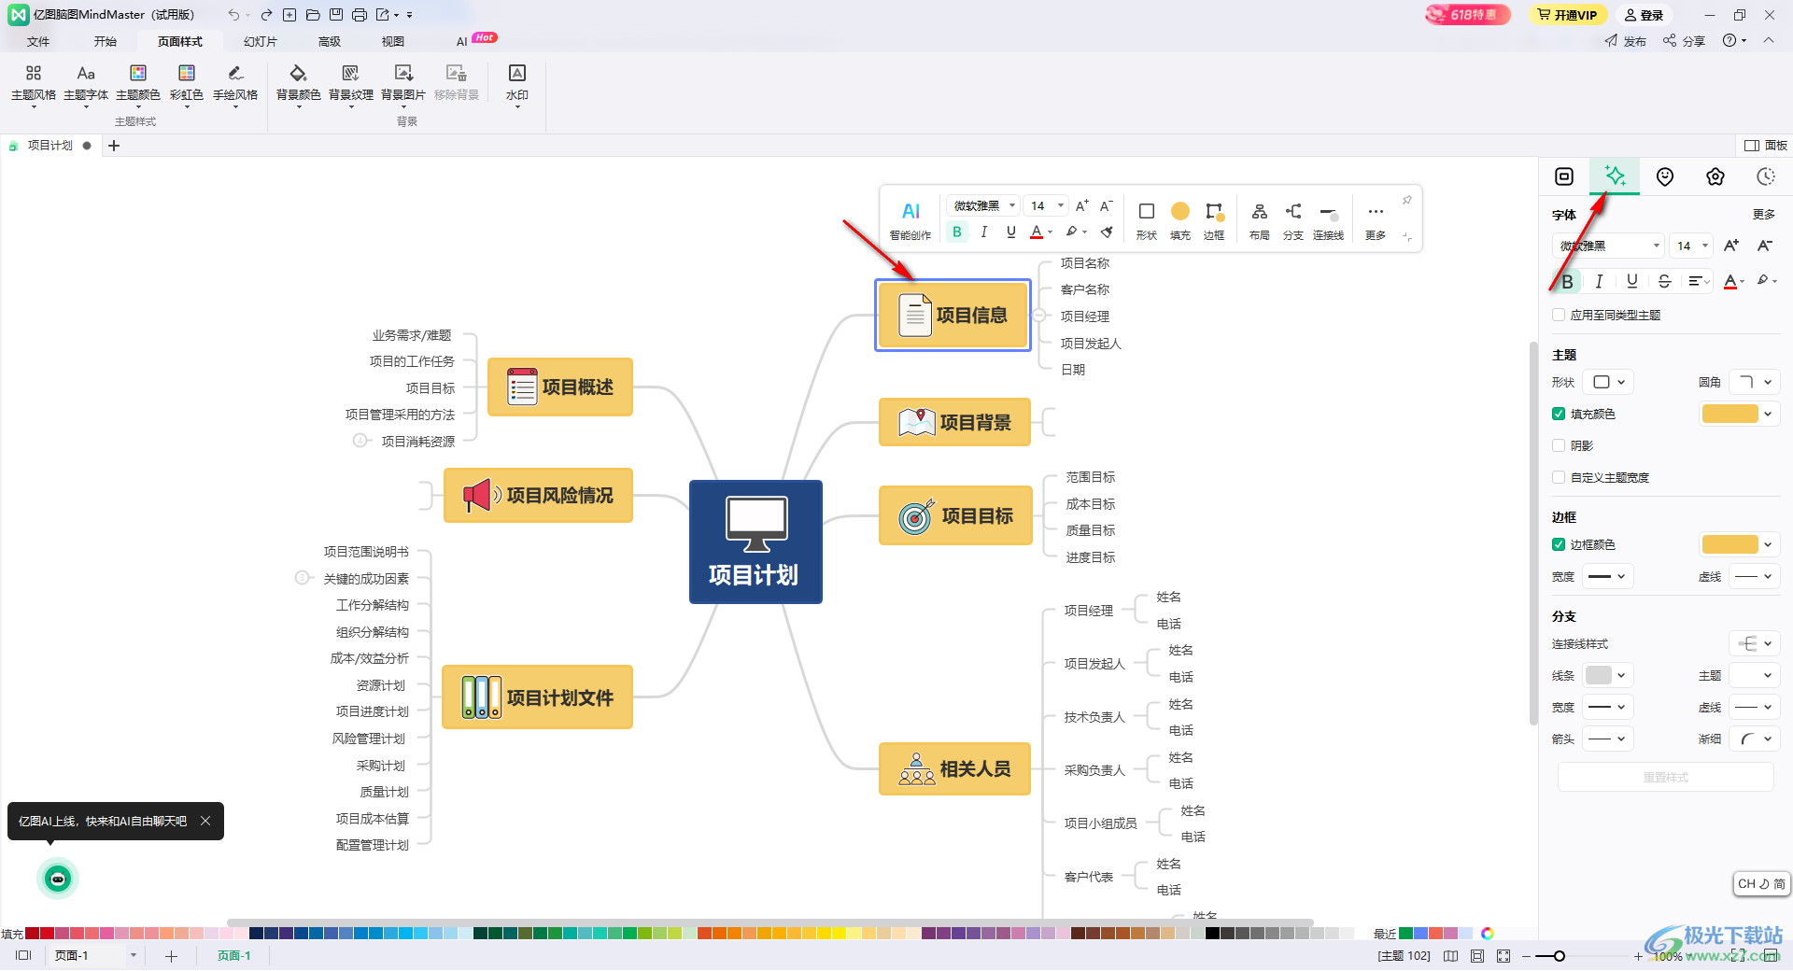Open font size 14 dropdown in right panel

(x=1691, y=246)
